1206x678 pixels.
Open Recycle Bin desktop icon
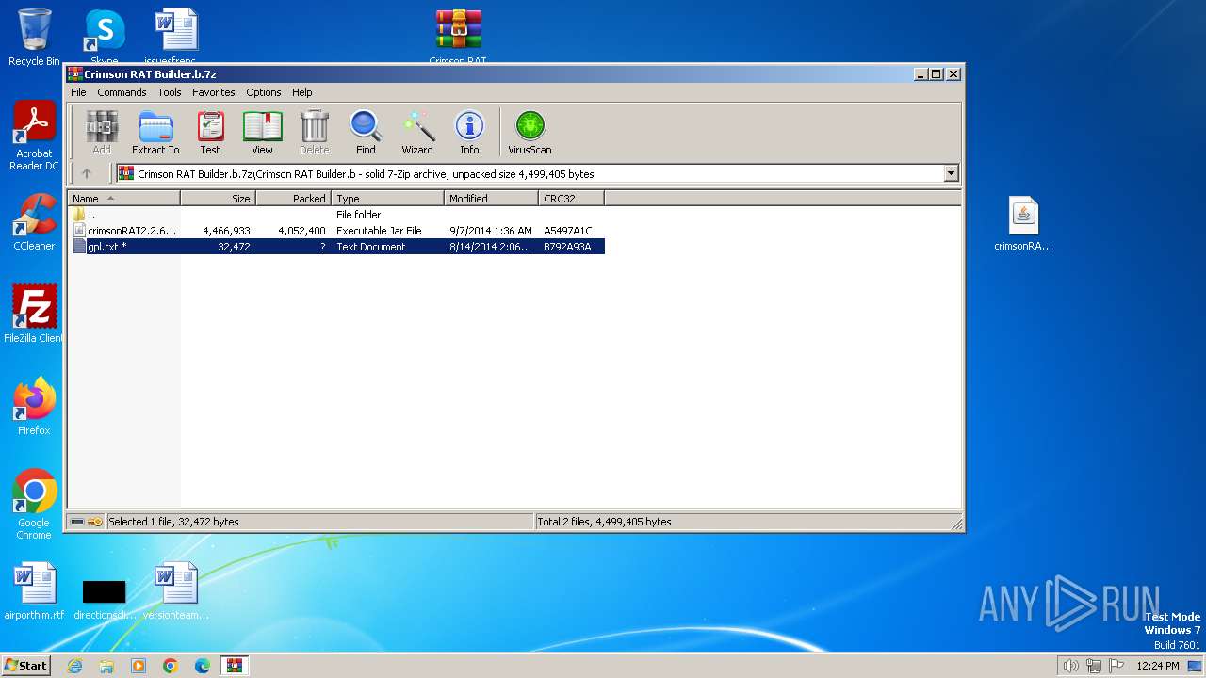pyautogui.click(x=34, y=38)
